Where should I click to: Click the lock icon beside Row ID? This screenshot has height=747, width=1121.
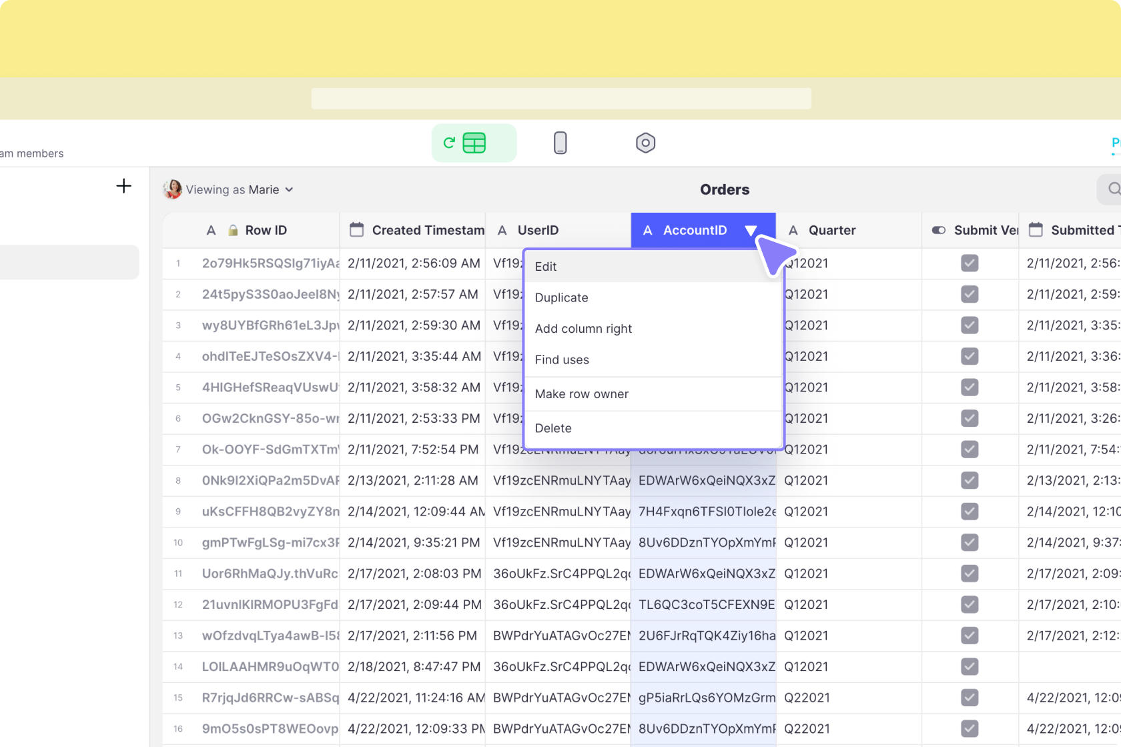(233, 231)
